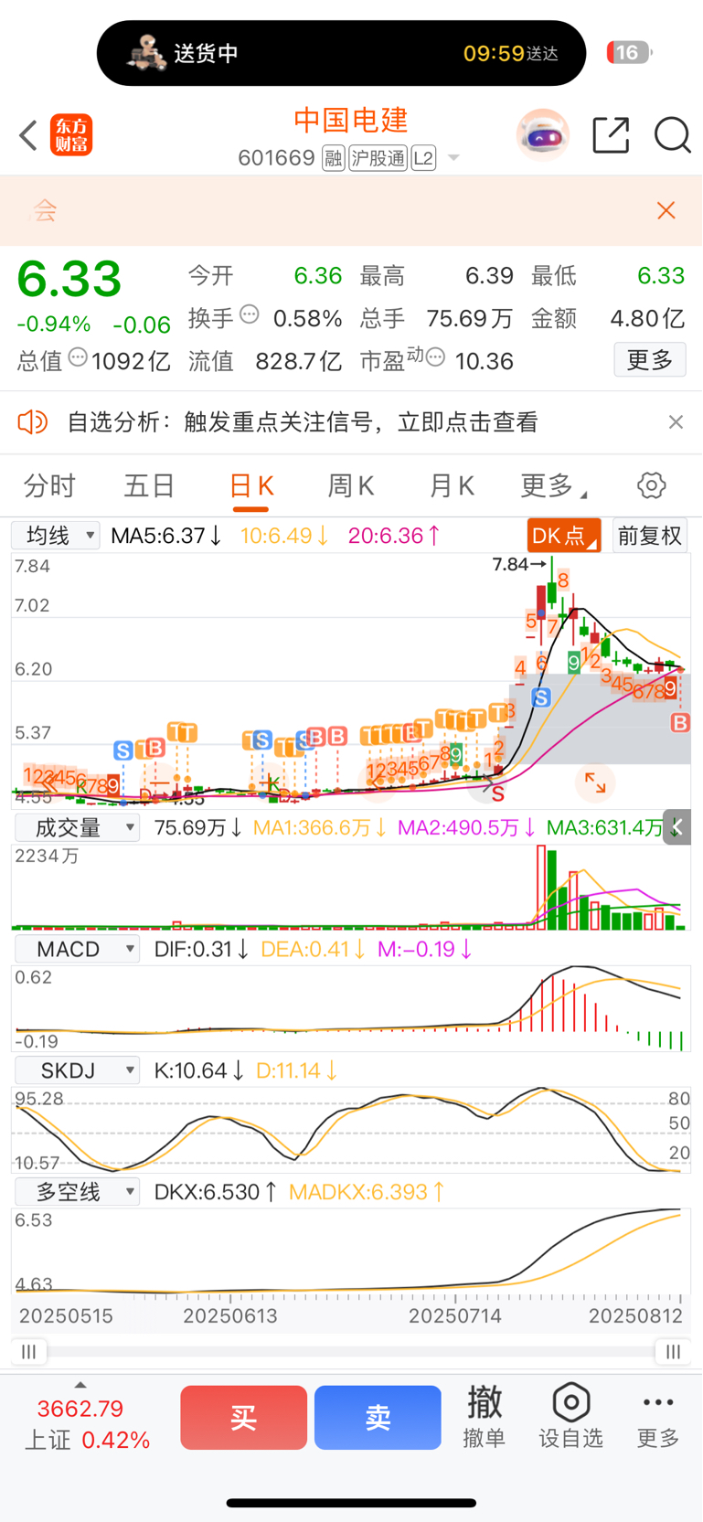Tap the 20250812 date label

(x=635, y=1316)
